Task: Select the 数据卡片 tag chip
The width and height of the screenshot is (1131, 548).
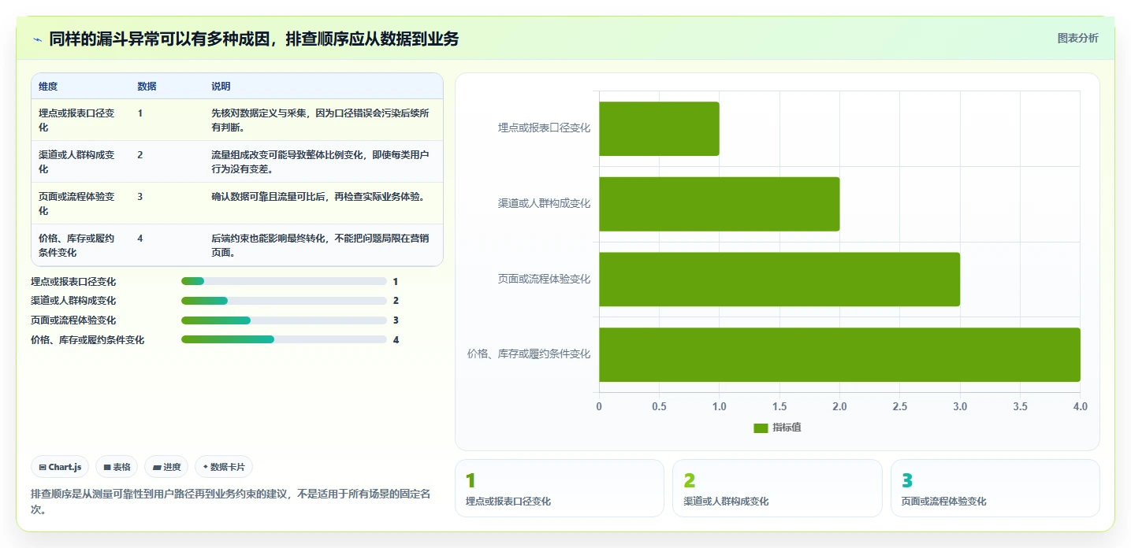Action: tap(224, 467)
